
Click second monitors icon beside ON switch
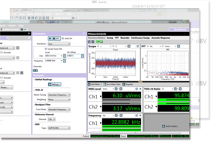pyautogui.click(x=93, y=42)
